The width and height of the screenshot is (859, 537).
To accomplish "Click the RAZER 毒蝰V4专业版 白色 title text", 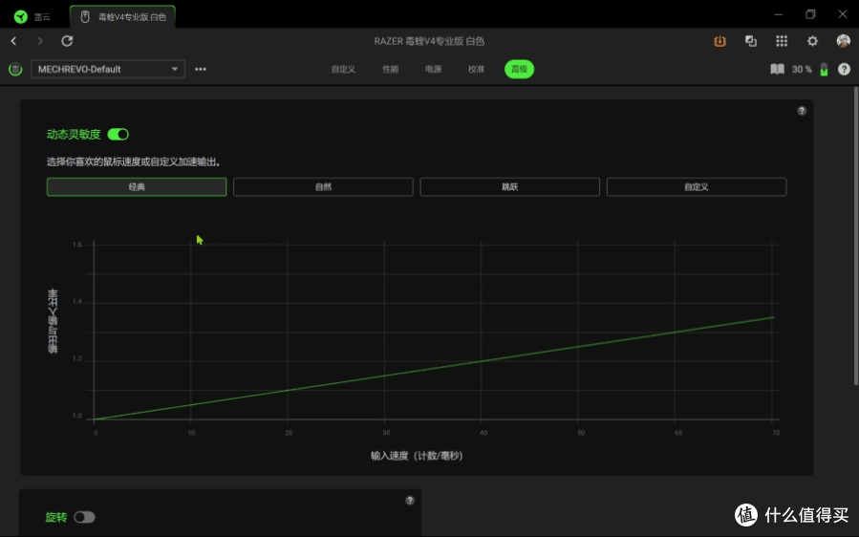I will click(x=429, y=41).
